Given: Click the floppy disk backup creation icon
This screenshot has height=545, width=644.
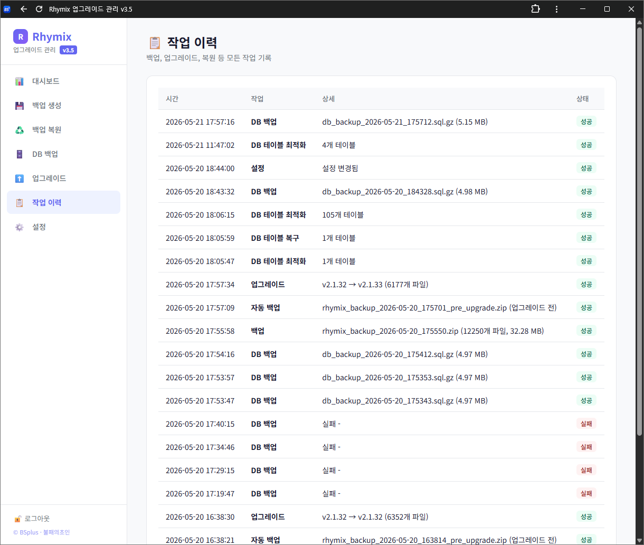Looking at the screenshot, I should tap(20, 106).
